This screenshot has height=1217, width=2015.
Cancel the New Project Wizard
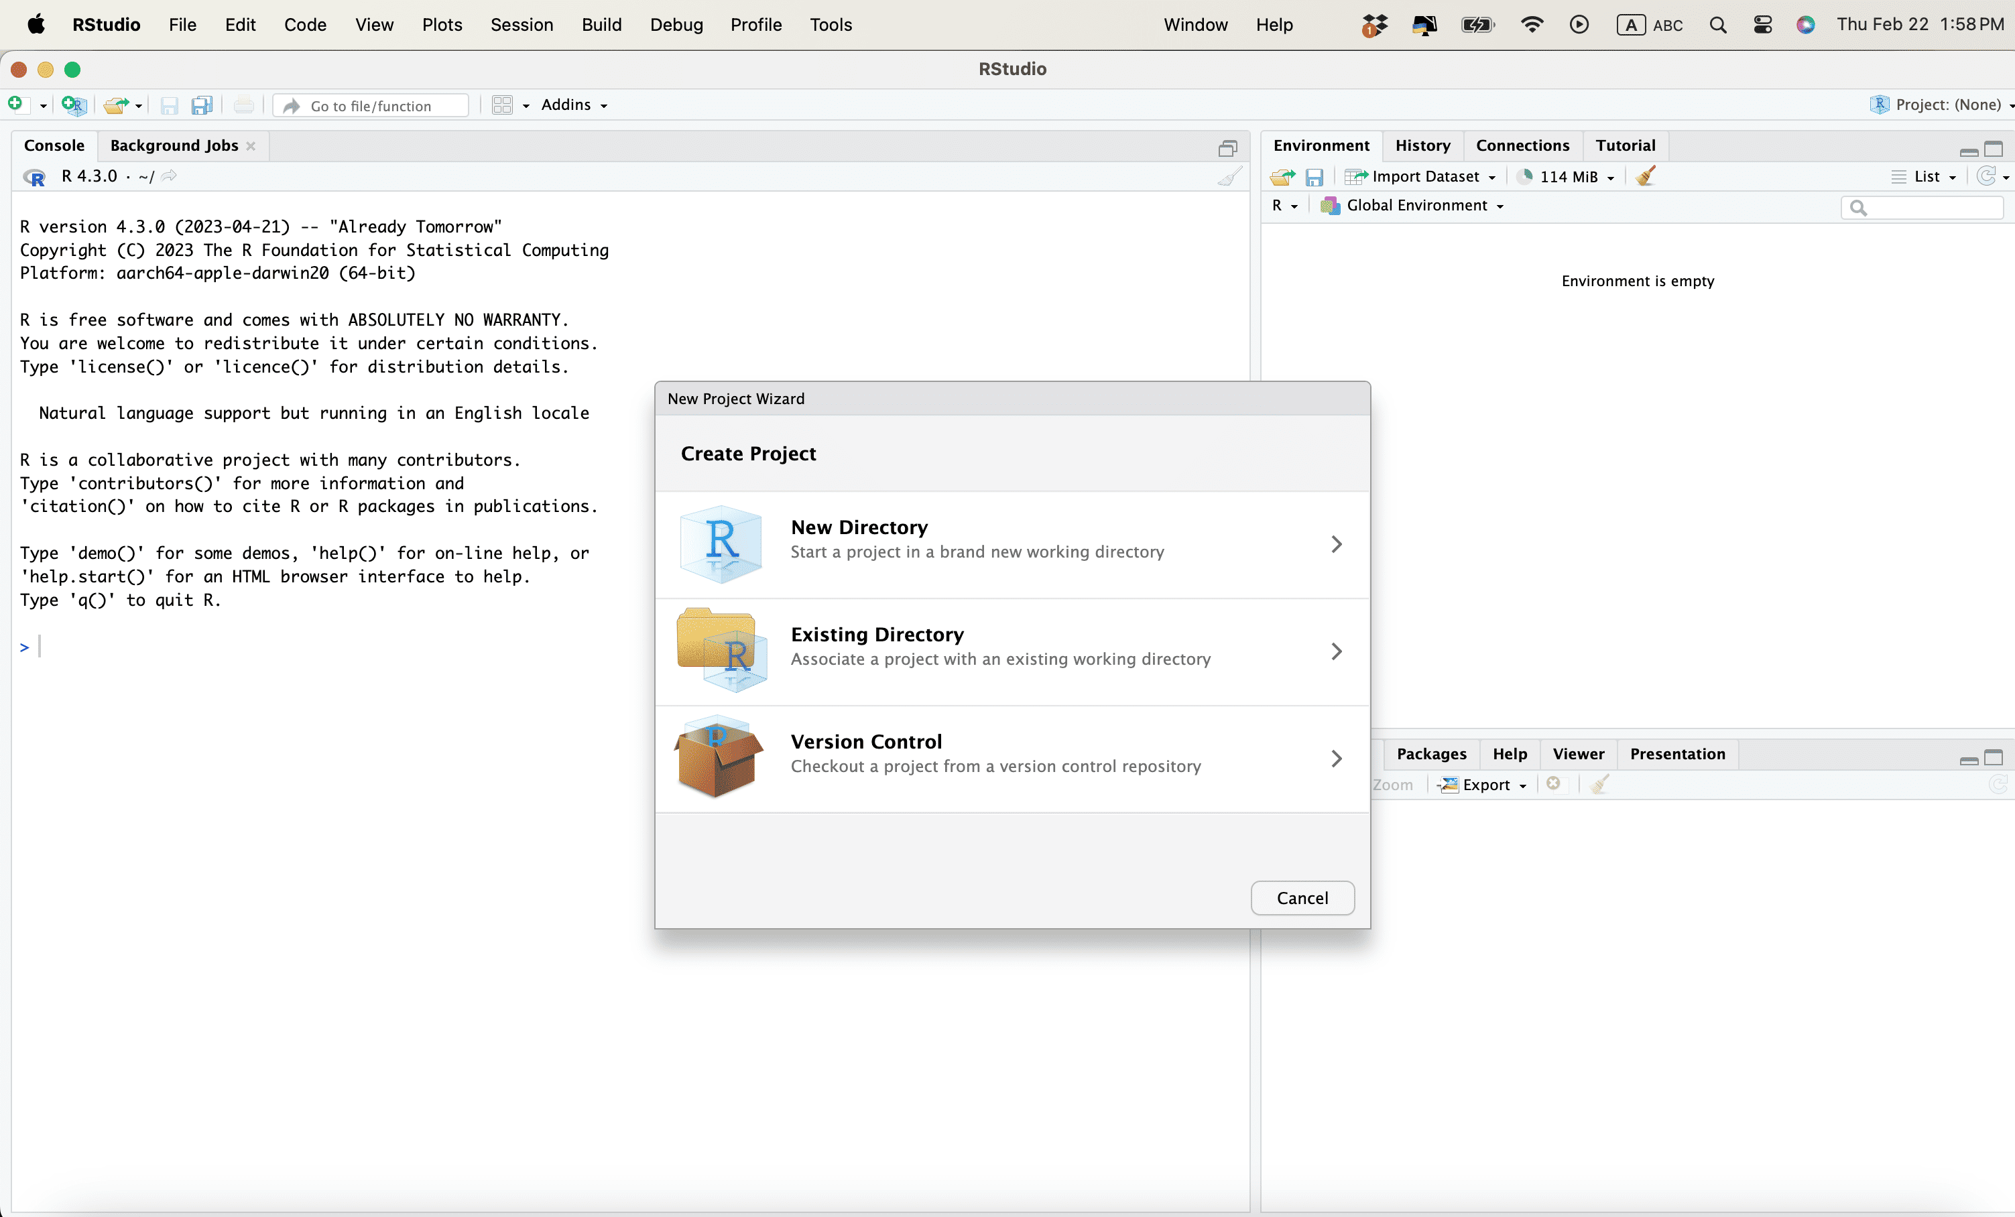coord(1302,897)
